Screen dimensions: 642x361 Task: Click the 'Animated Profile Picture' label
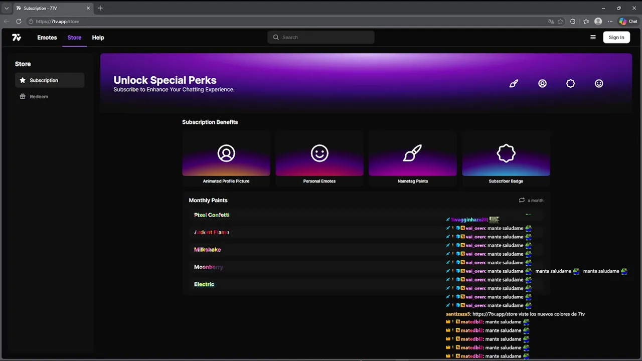click(226, 181)
